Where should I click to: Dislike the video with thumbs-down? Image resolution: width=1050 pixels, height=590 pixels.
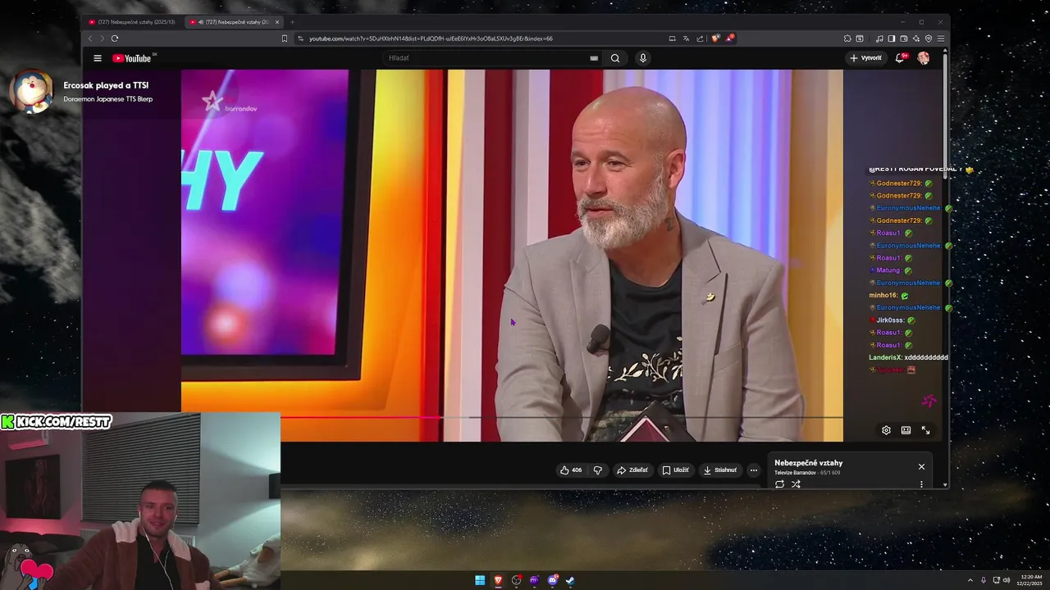pyautogui.click(x=597, y=470)
